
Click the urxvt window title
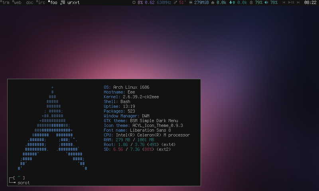[x=73, y=3]
